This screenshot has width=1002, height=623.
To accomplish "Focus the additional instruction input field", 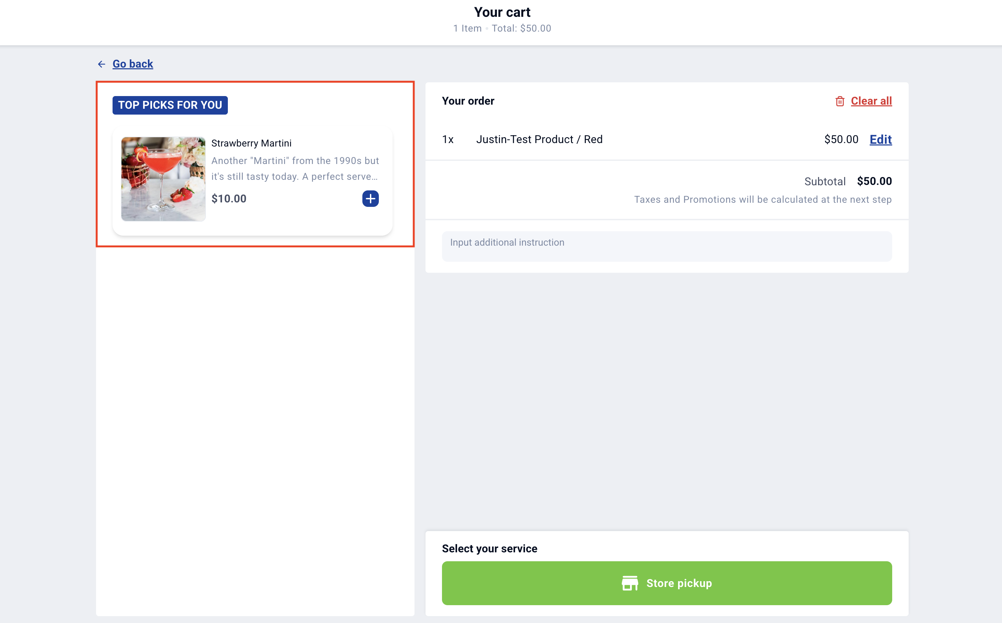I will (666, 246).
